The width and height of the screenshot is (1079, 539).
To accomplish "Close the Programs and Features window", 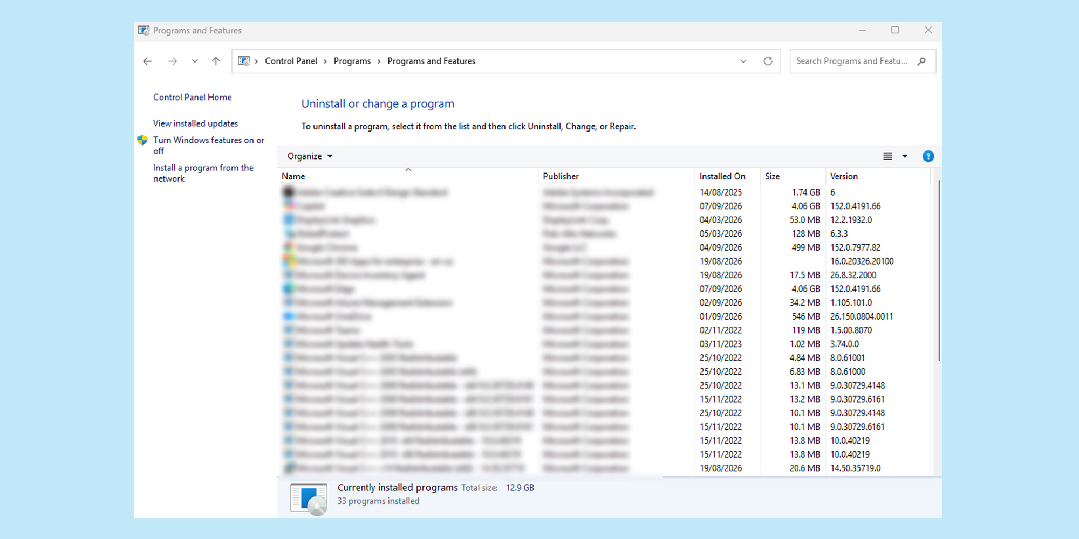I will pyautogui.click(x=928, y=31).
